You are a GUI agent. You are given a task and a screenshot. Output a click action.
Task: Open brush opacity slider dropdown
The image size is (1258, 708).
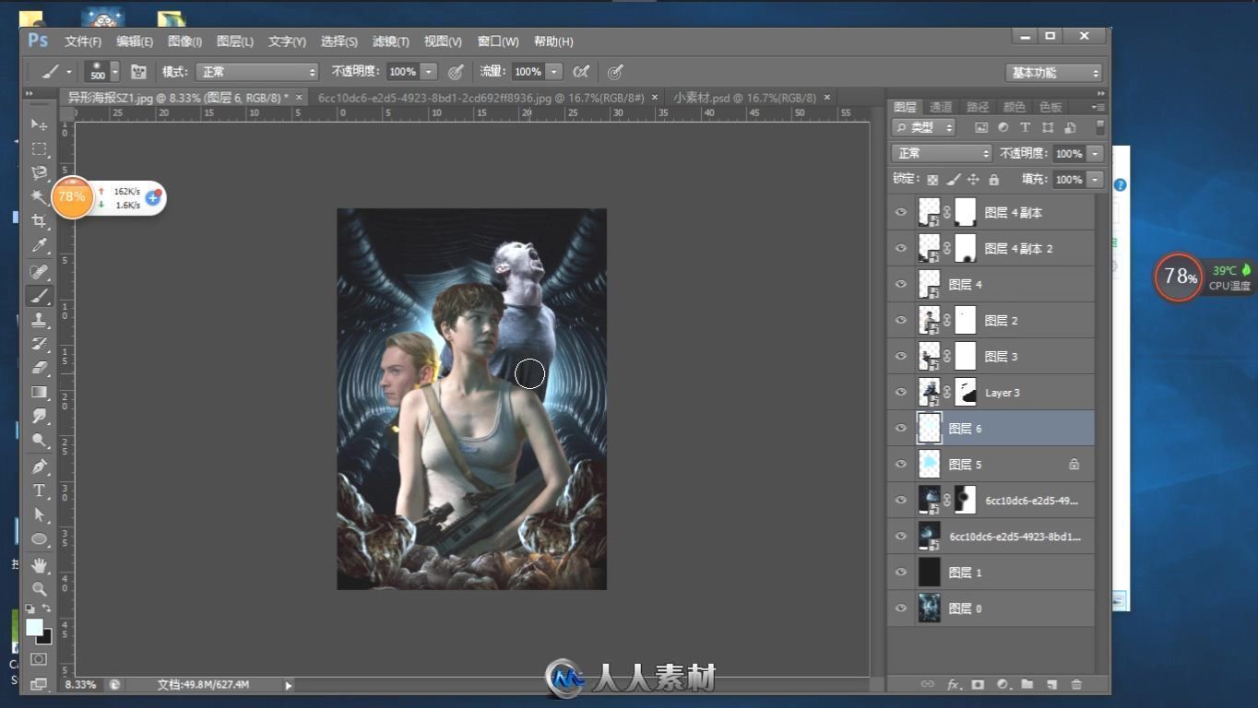coord(429,71)
